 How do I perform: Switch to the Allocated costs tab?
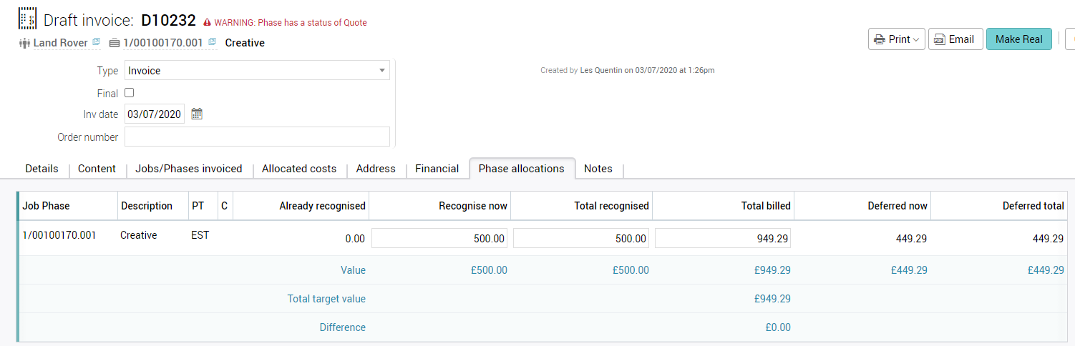299,169
